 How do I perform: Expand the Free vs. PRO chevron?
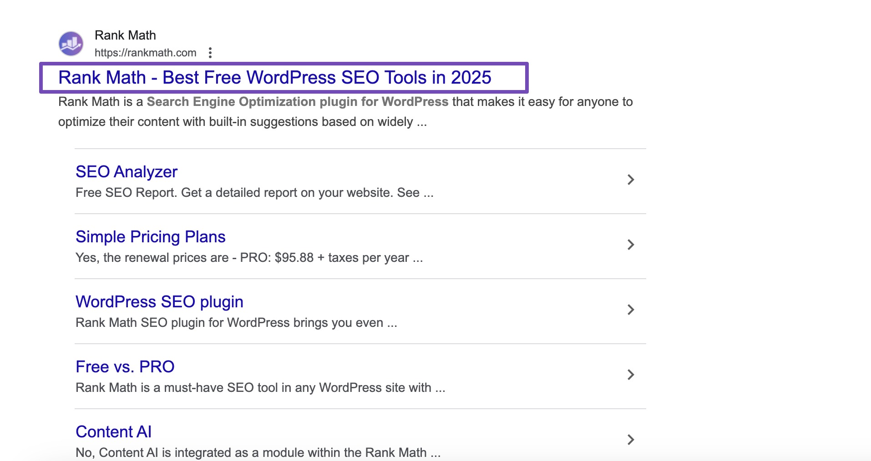(630, 375)
